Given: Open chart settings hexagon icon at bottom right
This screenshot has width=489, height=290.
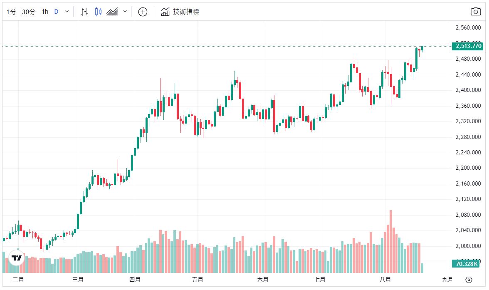Looking at the screenshot, I should [469, 280].
